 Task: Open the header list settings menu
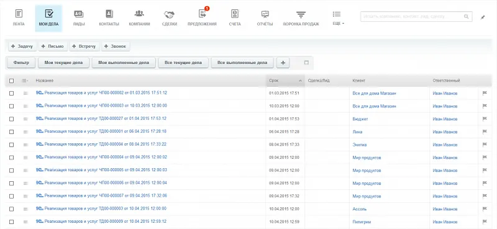pos(25,81)
